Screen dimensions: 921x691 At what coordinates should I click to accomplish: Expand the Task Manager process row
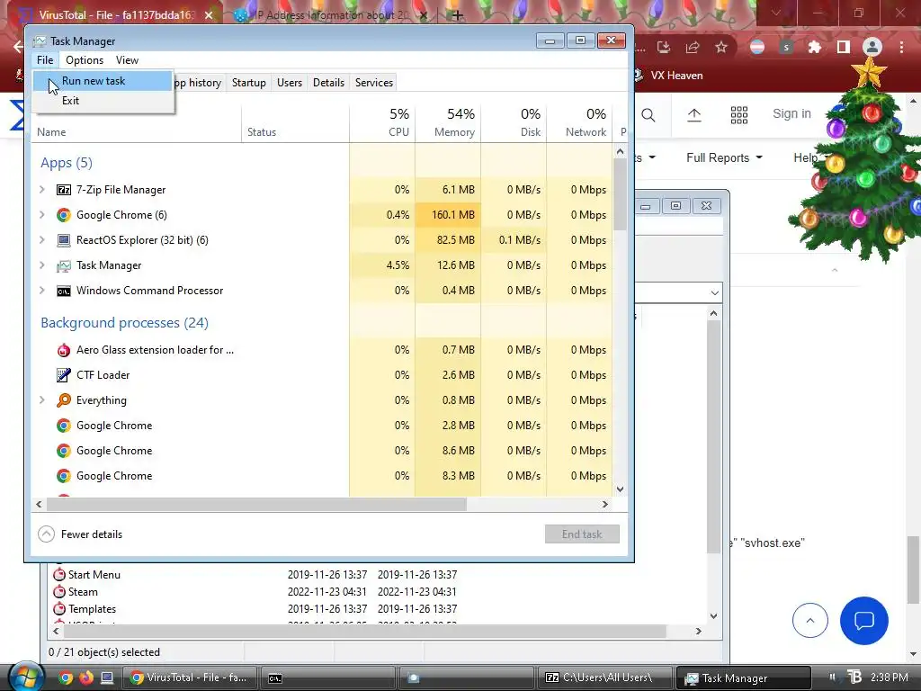(41, 265)
